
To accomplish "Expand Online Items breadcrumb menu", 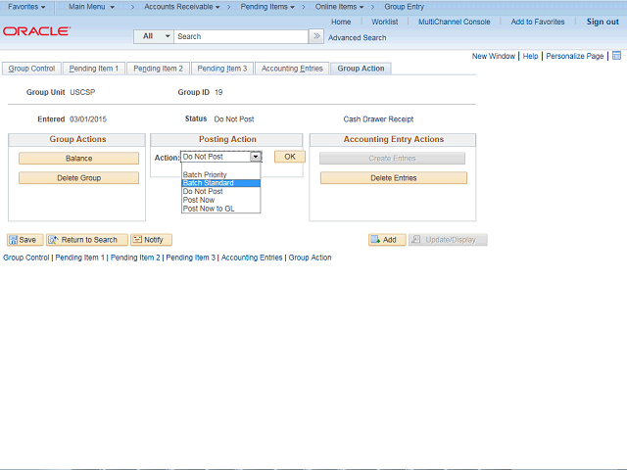I will click(x=340, y=7).
